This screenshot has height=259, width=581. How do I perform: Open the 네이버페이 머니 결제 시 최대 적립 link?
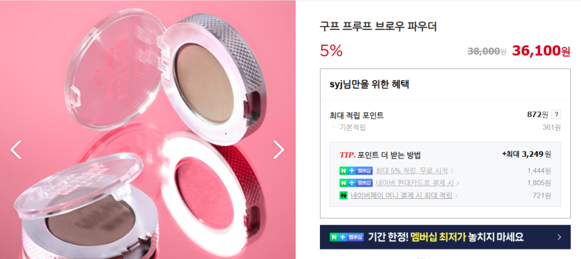pyautogui.click(x=401, y=195)
